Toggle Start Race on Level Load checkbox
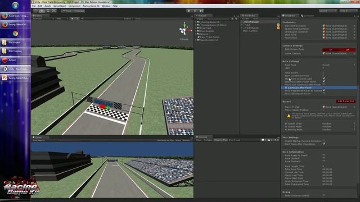This screenshot has width=360, height=202. click(324, 79)
